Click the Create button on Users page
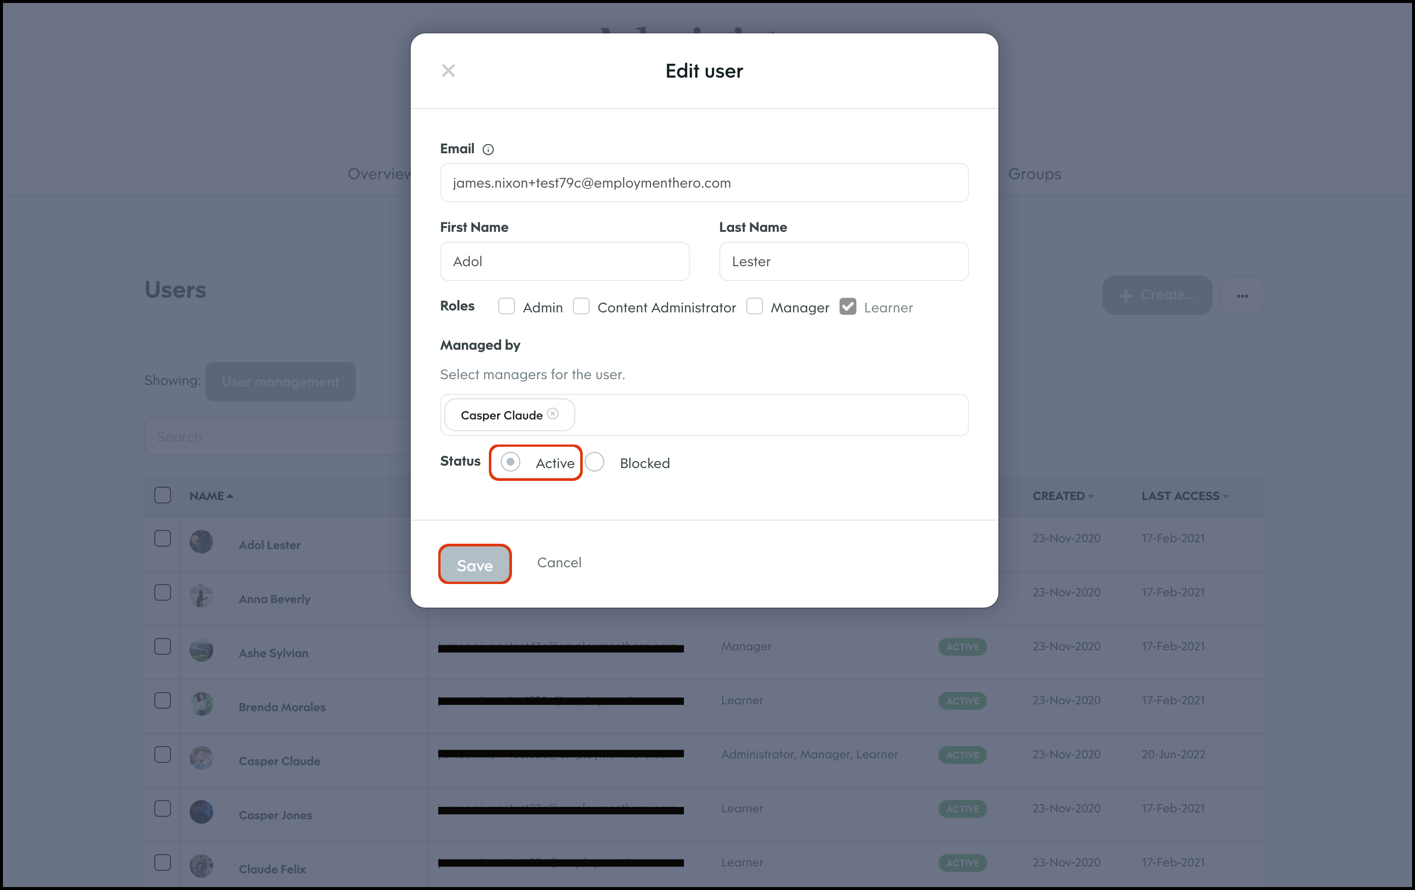 (1157, 295)
